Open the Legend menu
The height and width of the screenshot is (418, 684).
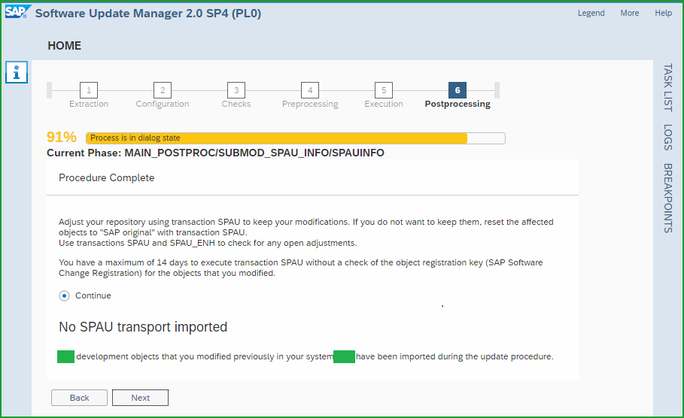point(591,13)
